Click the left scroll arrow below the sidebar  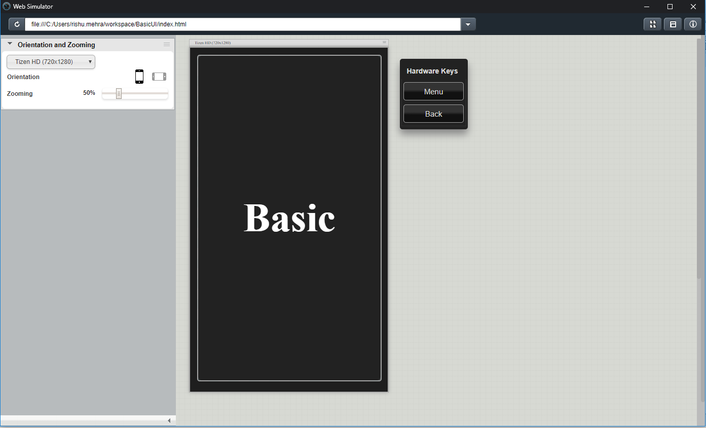click(x=169, y=420)
